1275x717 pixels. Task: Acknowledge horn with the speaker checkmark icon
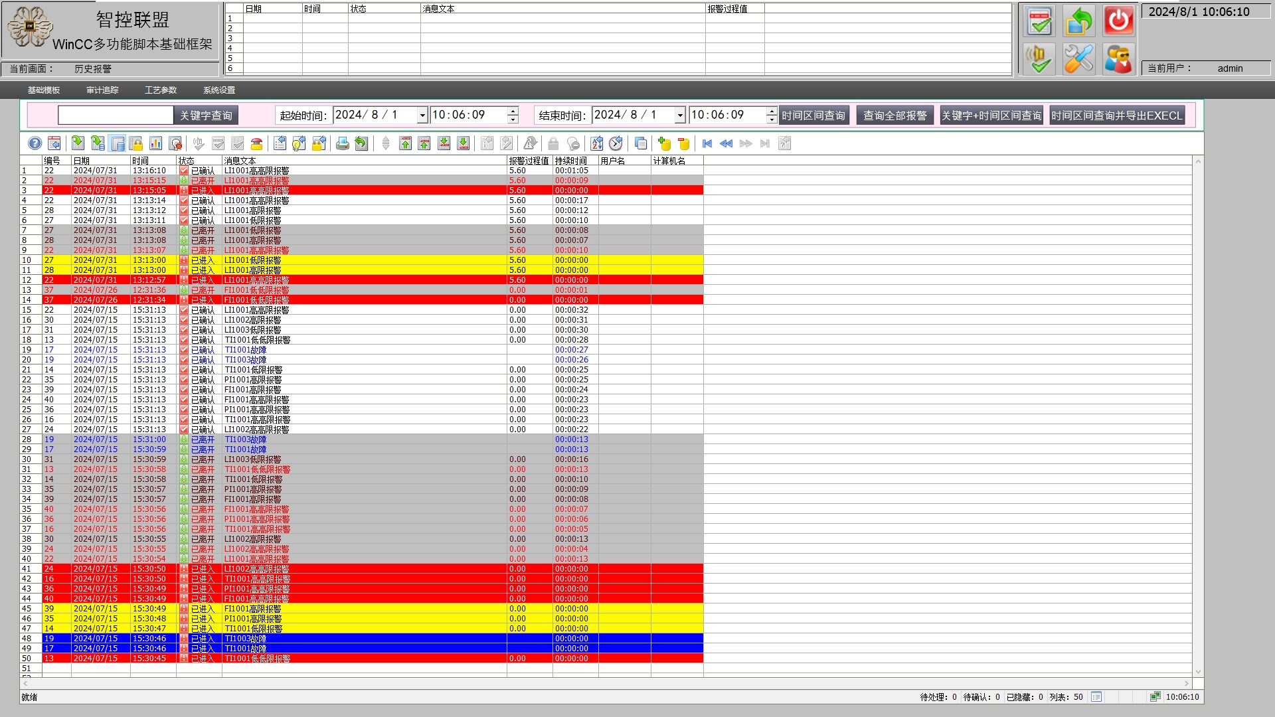click(1039, 59)
